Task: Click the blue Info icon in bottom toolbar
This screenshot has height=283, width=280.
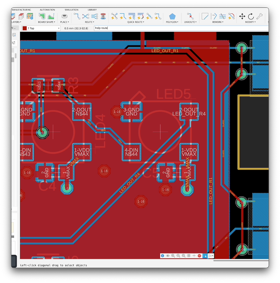Action: (162, 256)
